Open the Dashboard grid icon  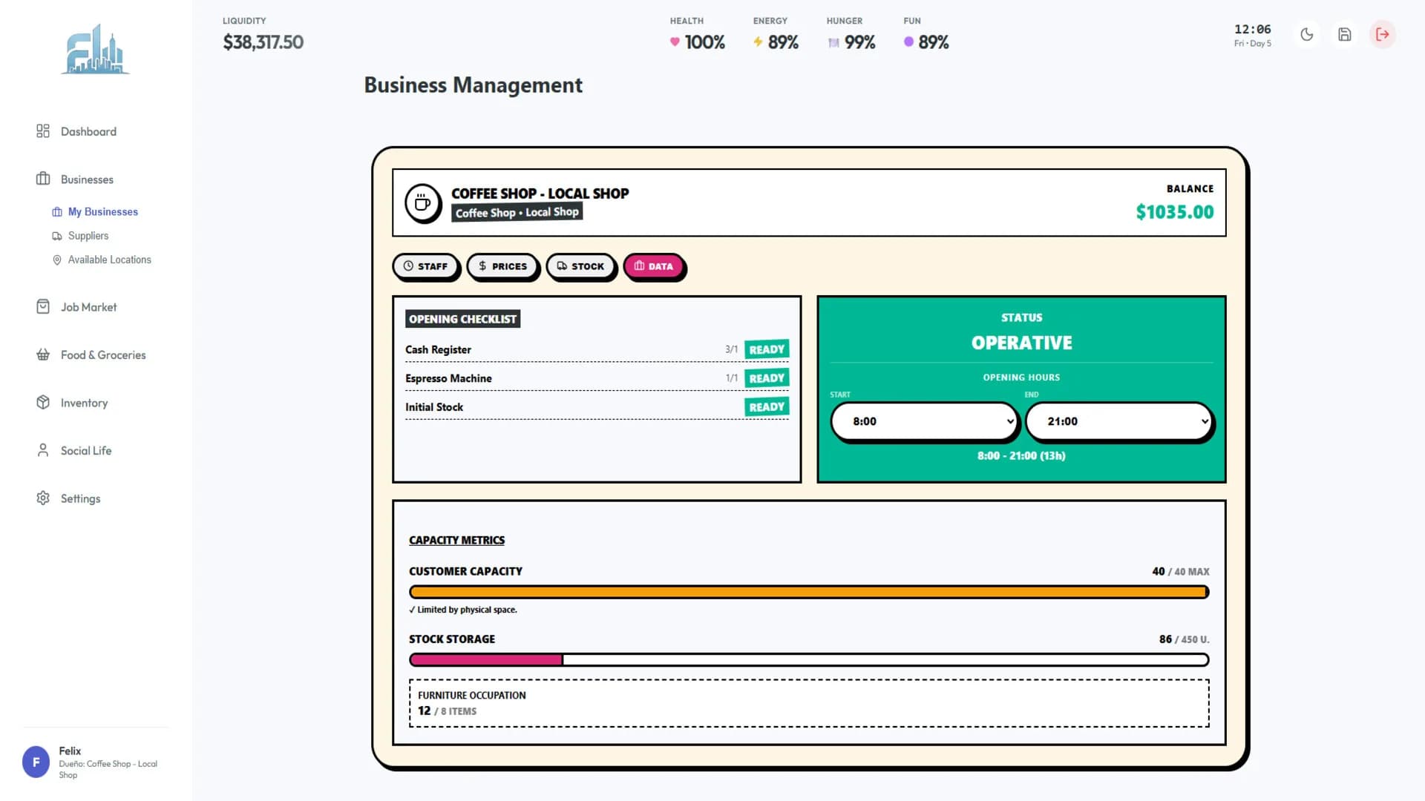click(43, 131)
